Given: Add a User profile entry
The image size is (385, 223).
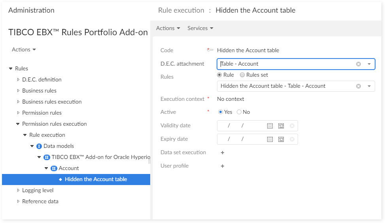Looking at the screenshot, I should [223, 166].
